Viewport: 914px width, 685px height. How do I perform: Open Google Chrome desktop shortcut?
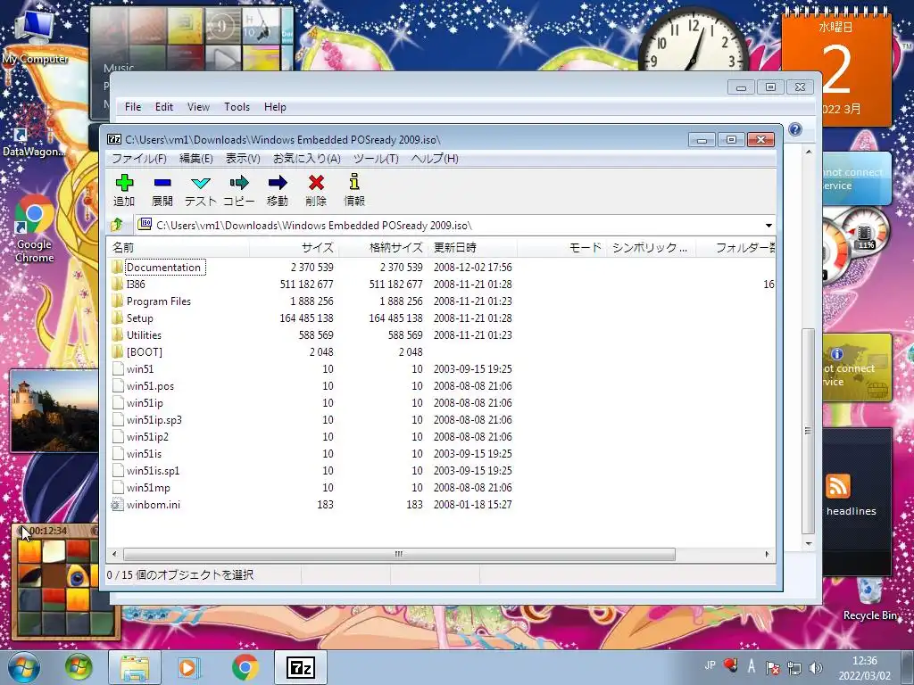35,228
